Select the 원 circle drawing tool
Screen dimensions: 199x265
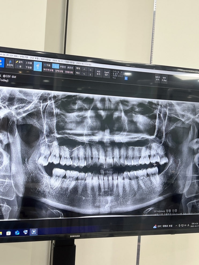[x=19, y=66]
